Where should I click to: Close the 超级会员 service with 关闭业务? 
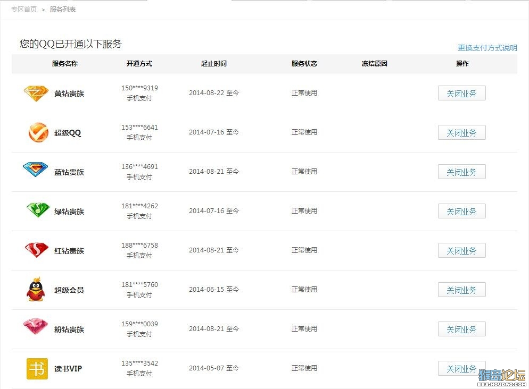[x=461, y=290]
